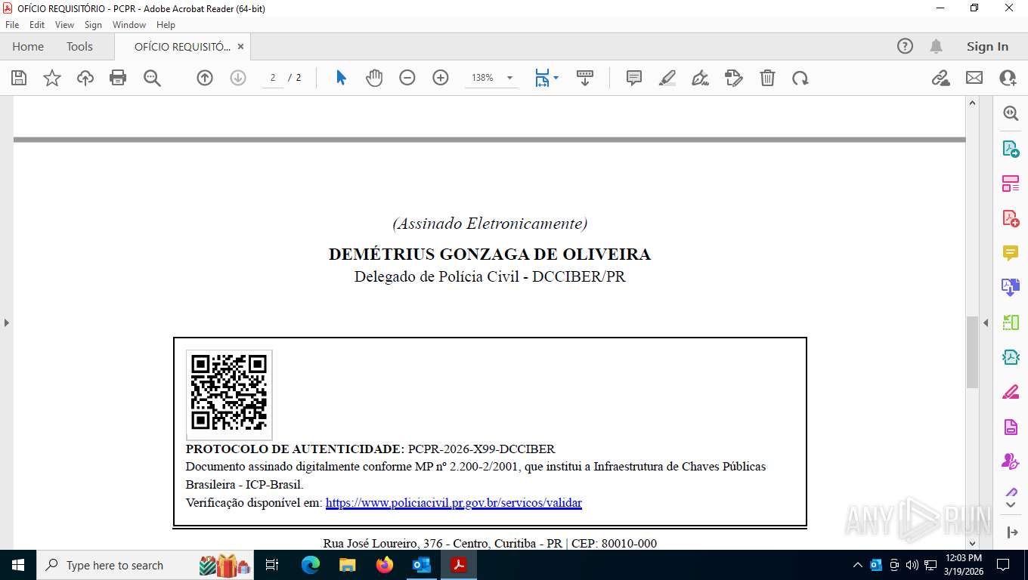Add bookmark with the star icon
The height and width of the screenshot is (580, 1028).
[x=52, y=78]
